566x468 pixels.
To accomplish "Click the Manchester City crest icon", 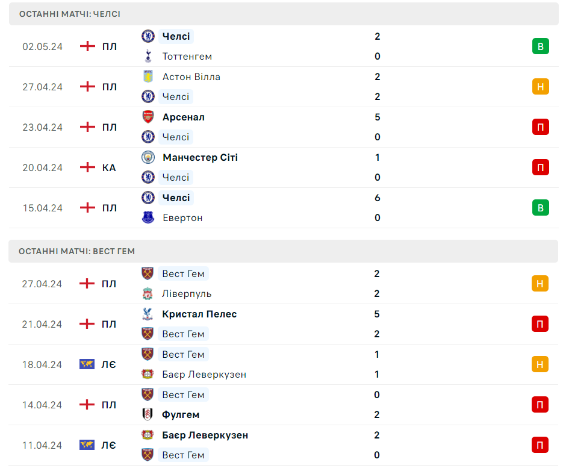I will (x=148, y=157).
